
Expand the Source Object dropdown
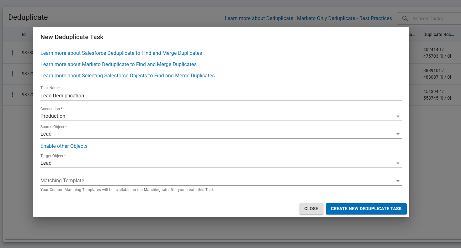[398, 134]
